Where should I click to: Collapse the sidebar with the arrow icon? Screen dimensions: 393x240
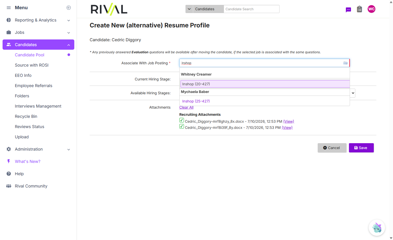tap(69, 8)
